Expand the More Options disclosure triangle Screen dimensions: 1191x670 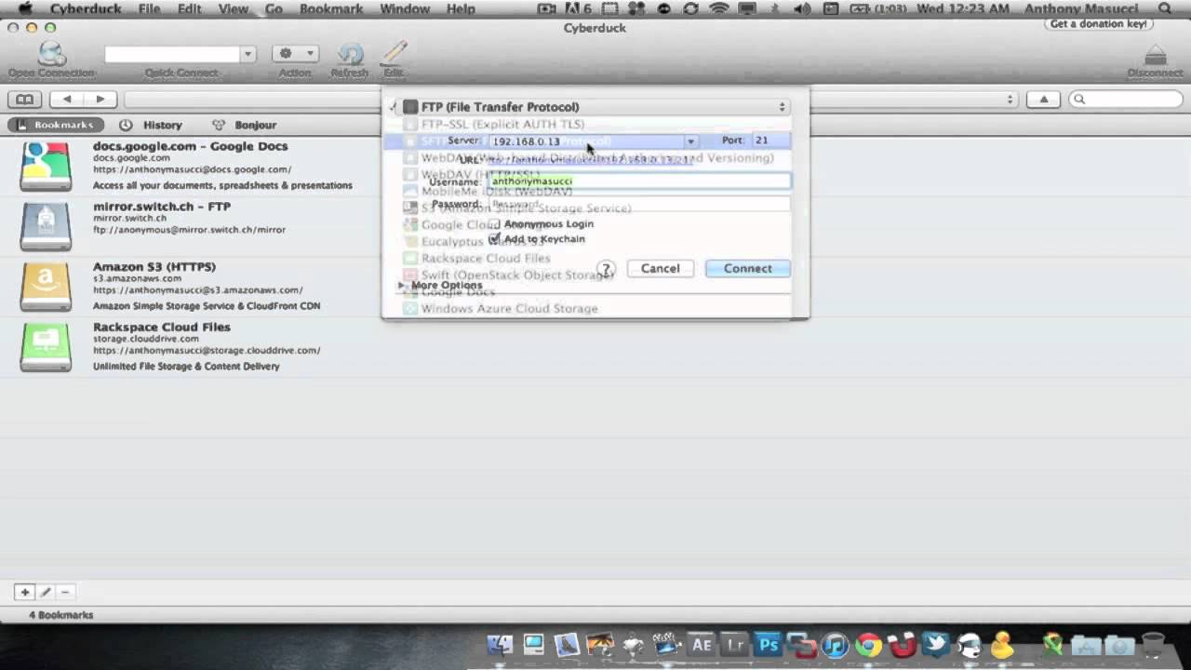[402, 286]
